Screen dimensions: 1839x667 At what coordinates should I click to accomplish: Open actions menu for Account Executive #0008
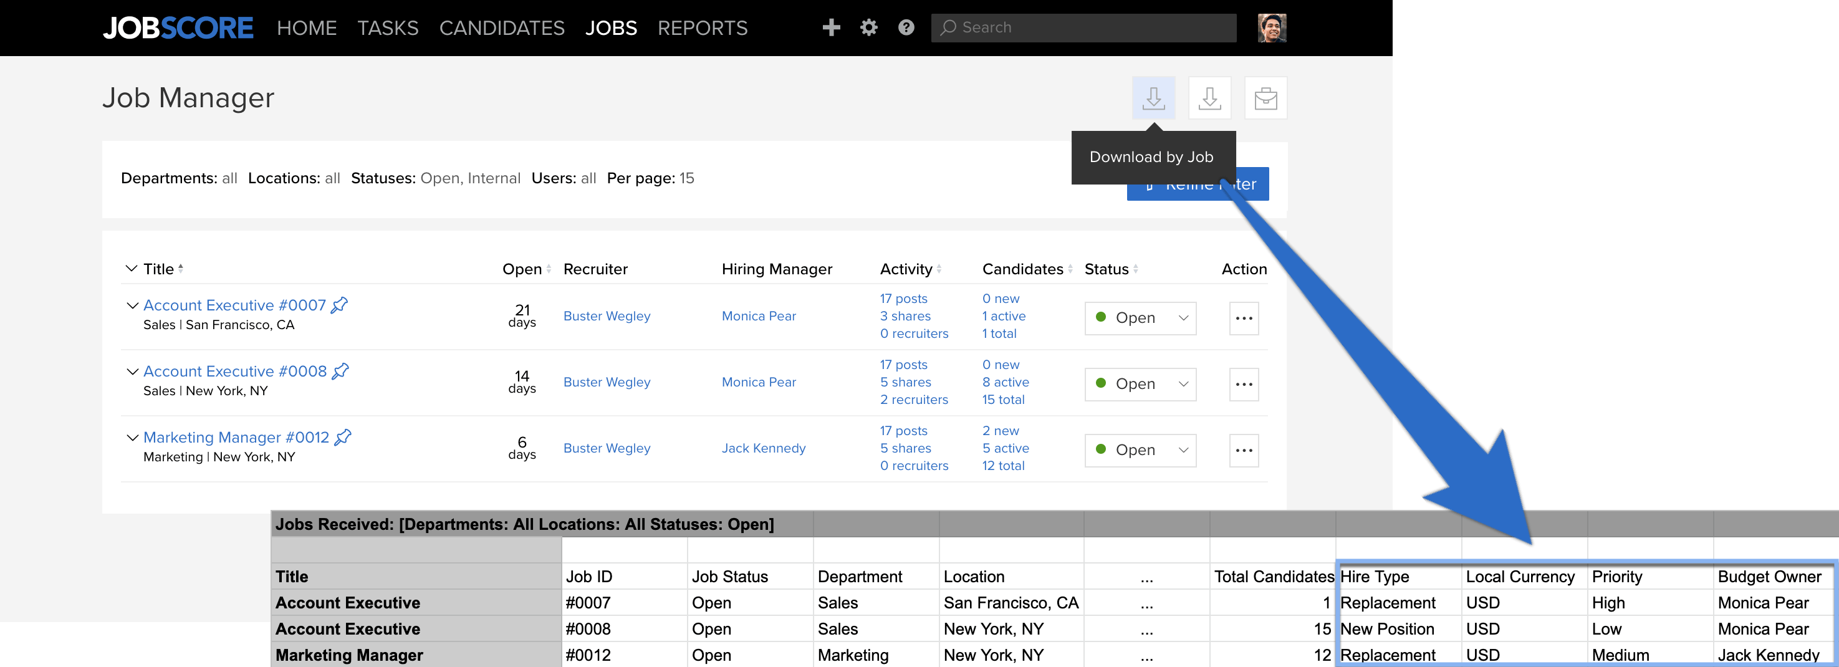[x=1244, y=384]
